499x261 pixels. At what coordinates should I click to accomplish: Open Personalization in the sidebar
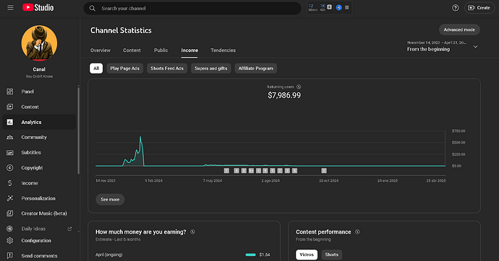coord(39,198)
